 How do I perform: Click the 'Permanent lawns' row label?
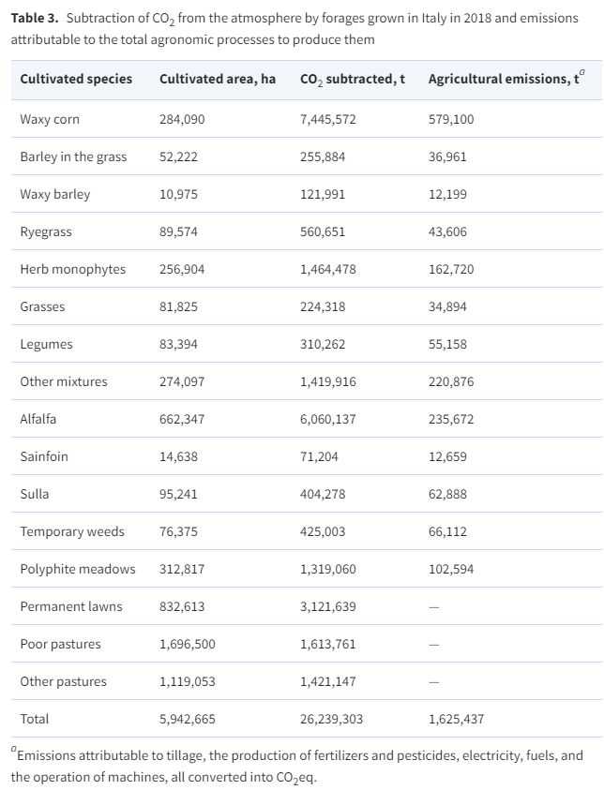click(71, 606)
